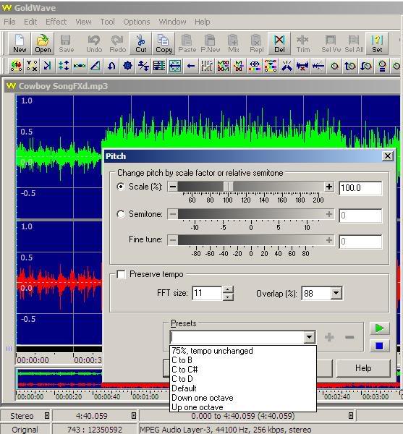
Task: Close the Pitch dialog with X
Action: (388, 156)
